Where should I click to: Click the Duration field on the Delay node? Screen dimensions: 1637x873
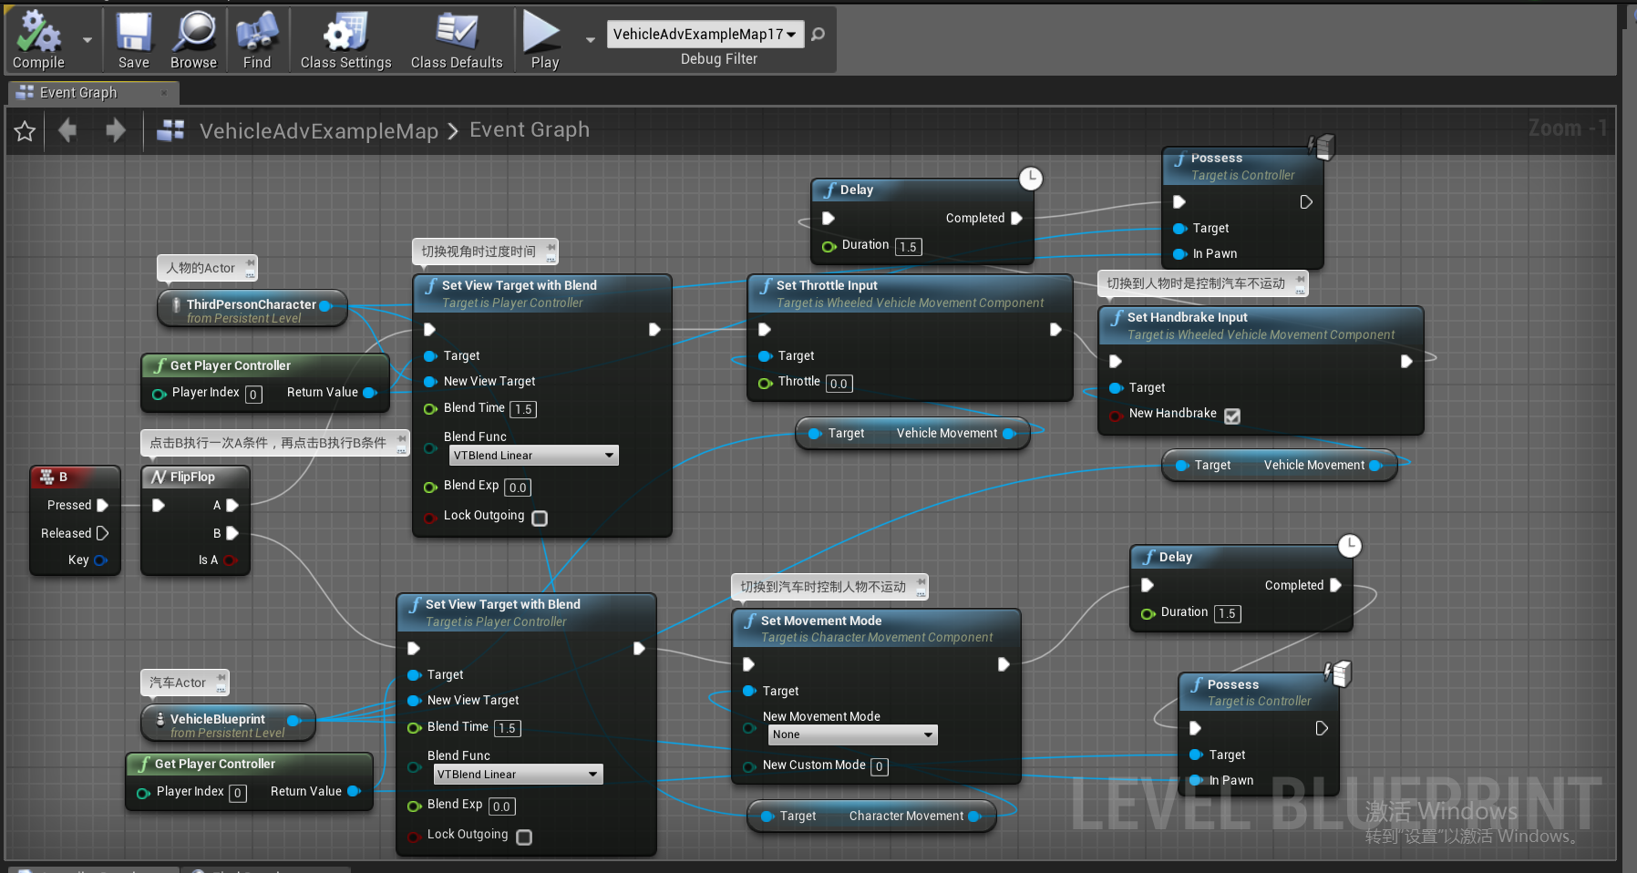[x=908, y=246]
